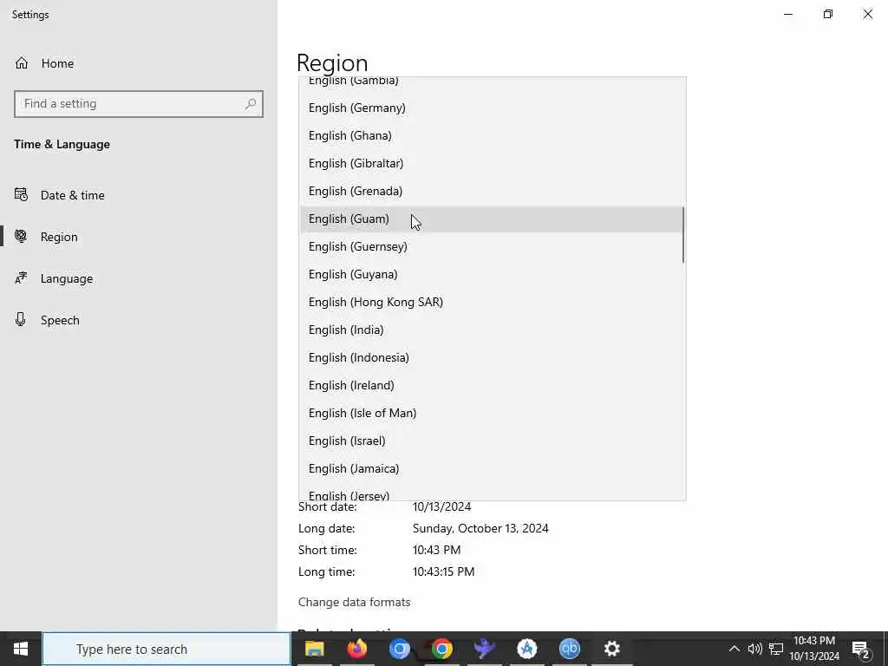Click the Date & time calendar icon
The image size is (888, 666).
click(x=21, y=195)
